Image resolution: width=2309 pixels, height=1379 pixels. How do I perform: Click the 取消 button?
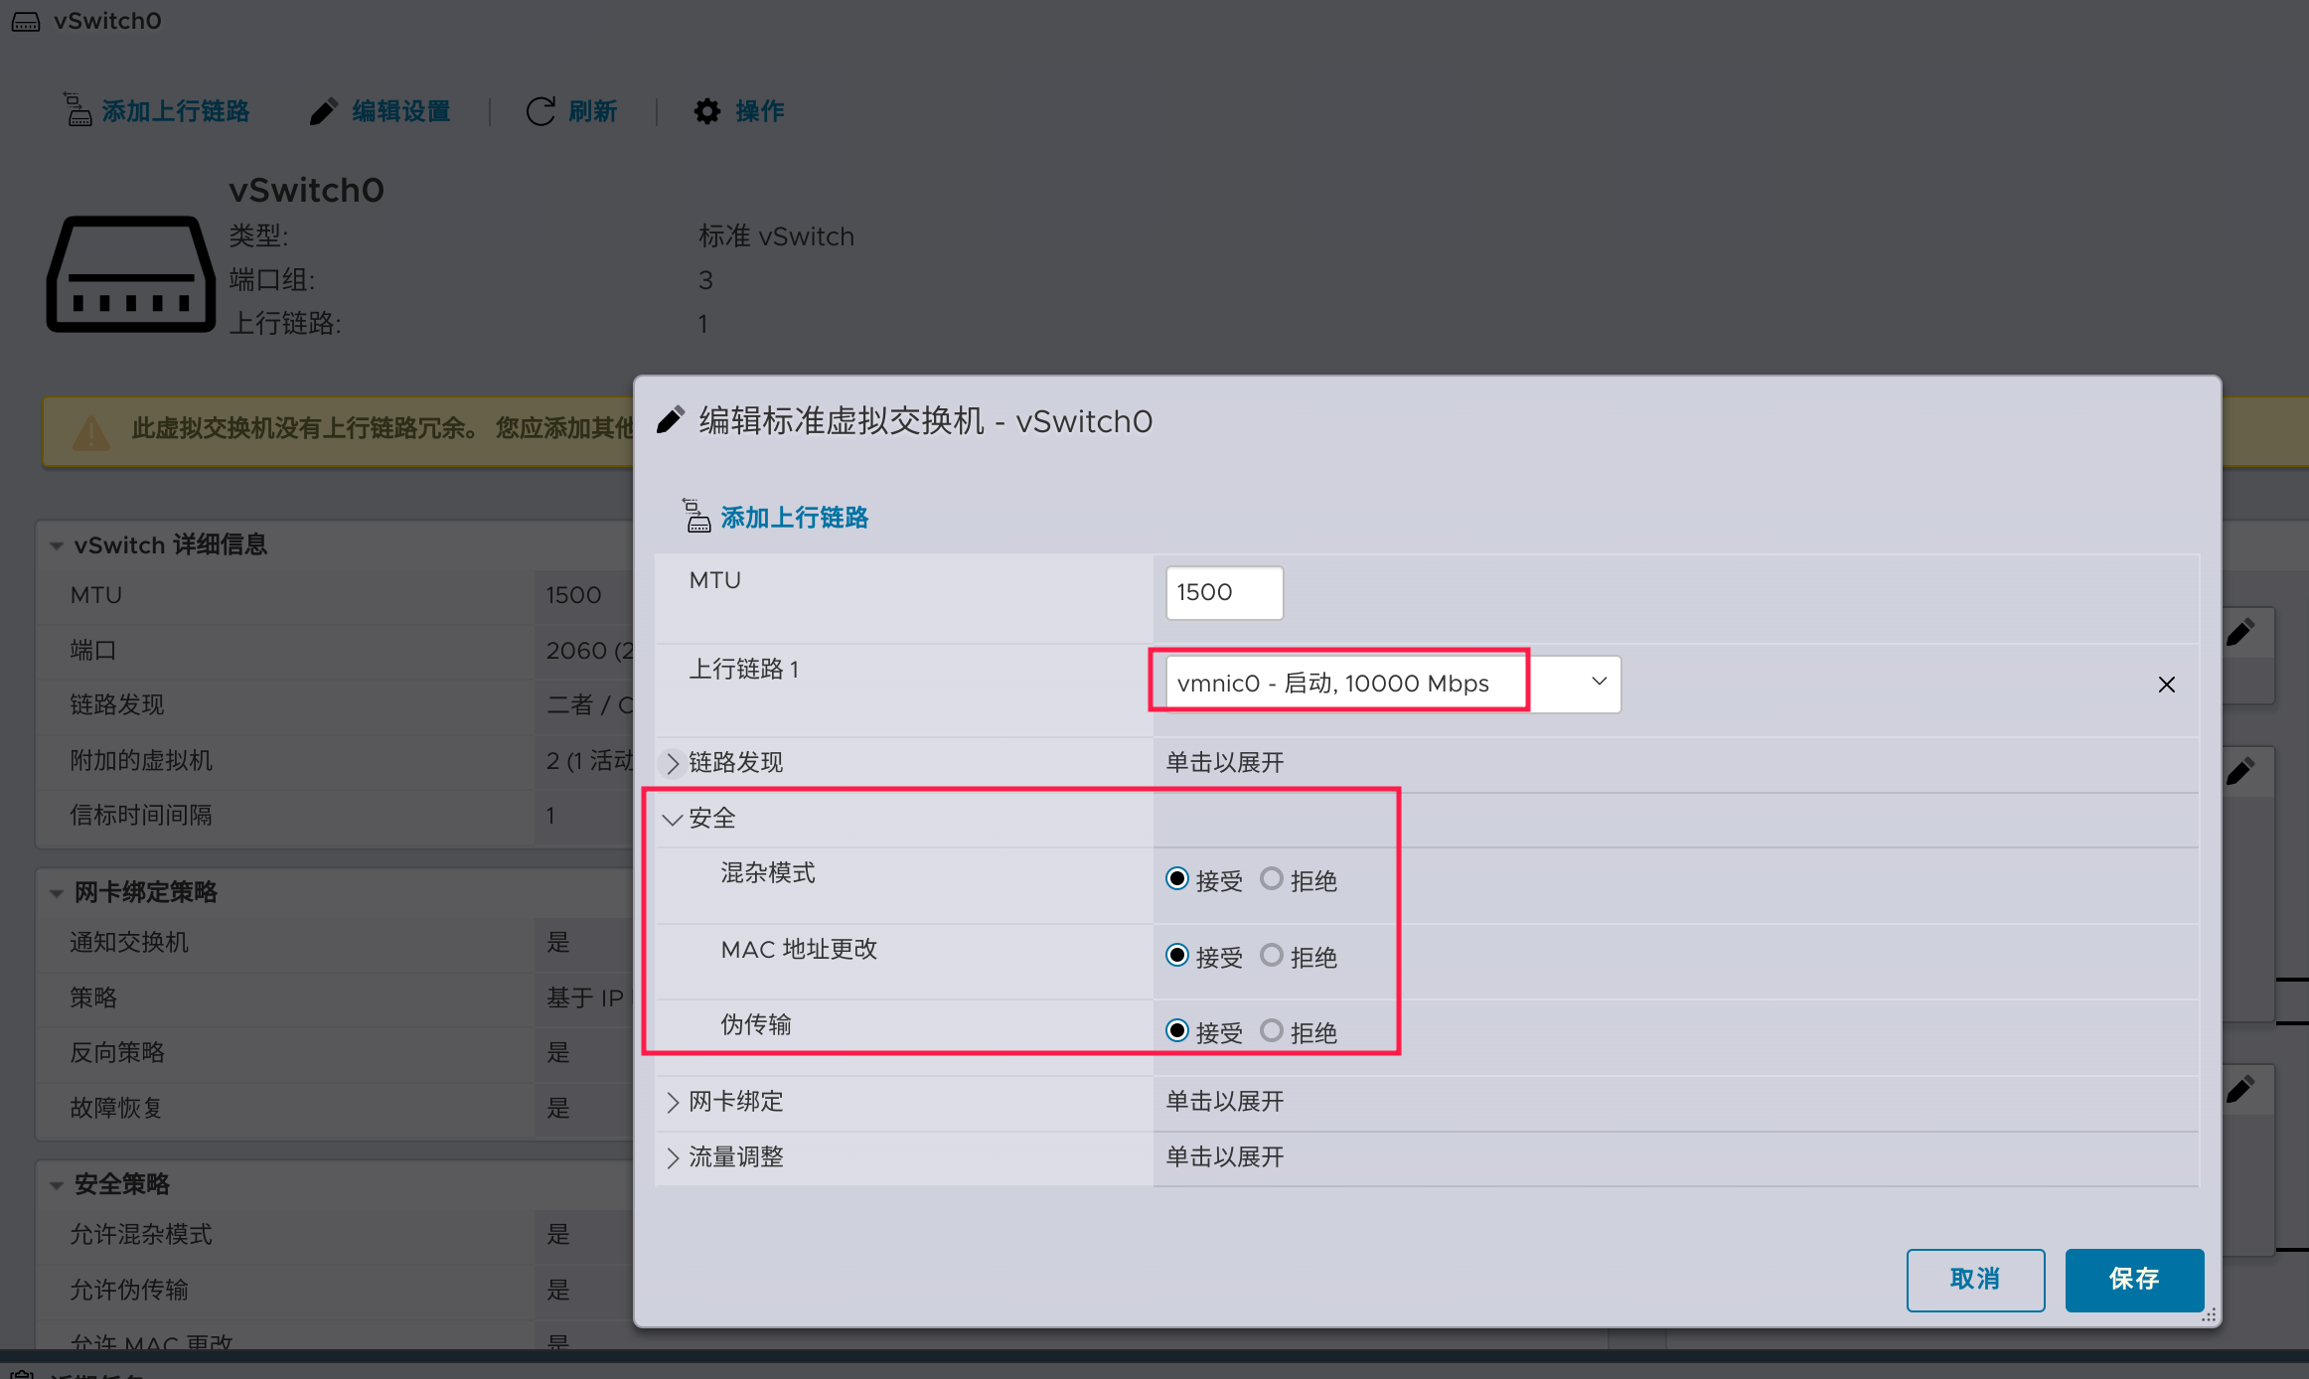pos(1975,1280)
